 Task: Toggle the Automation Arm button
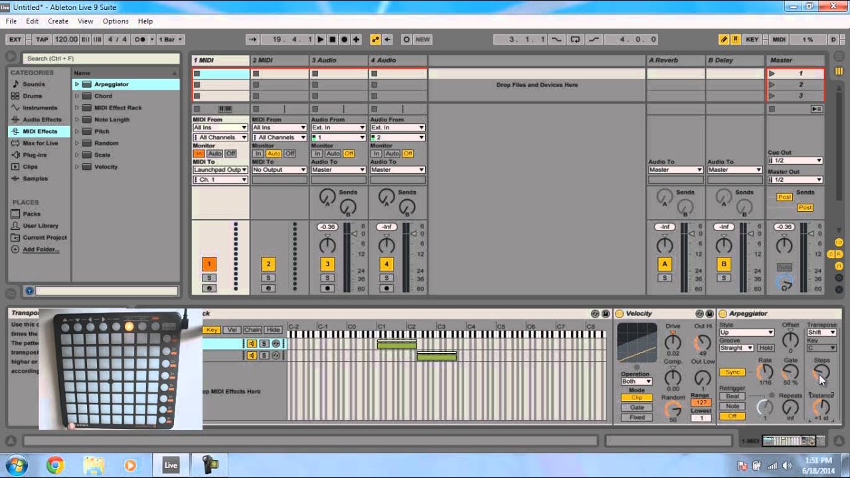[x=375, y=39]
